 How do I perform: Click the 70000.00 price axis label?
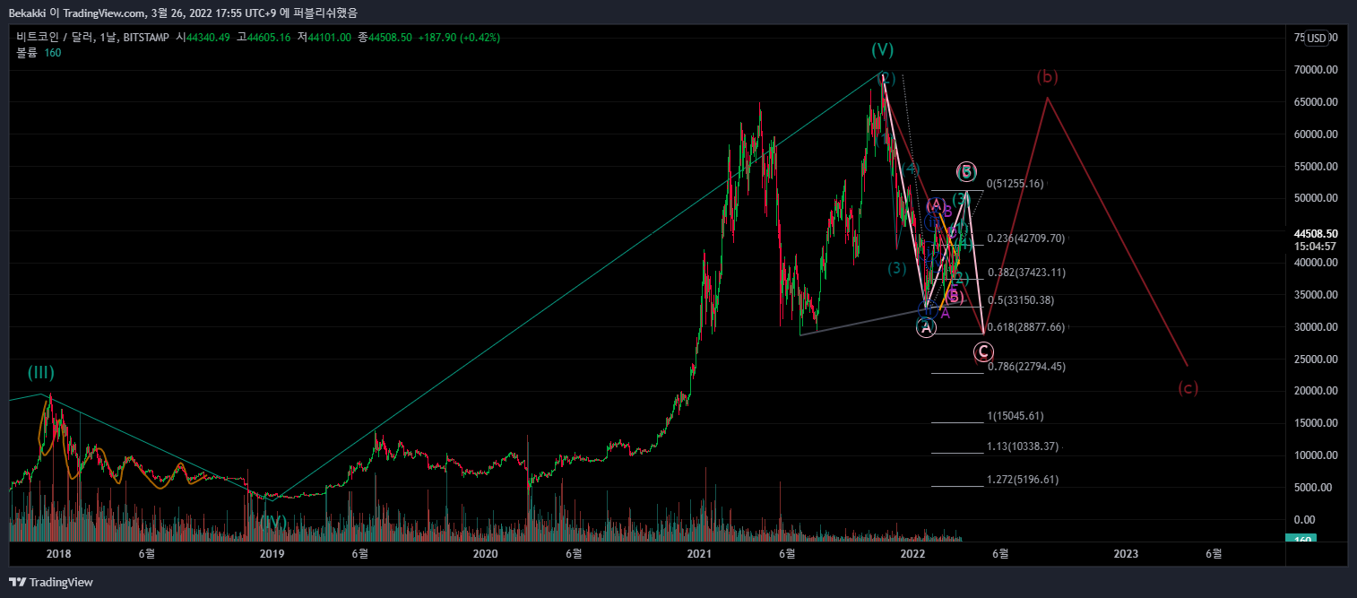pyautogui.click(x=1316, y=70)
